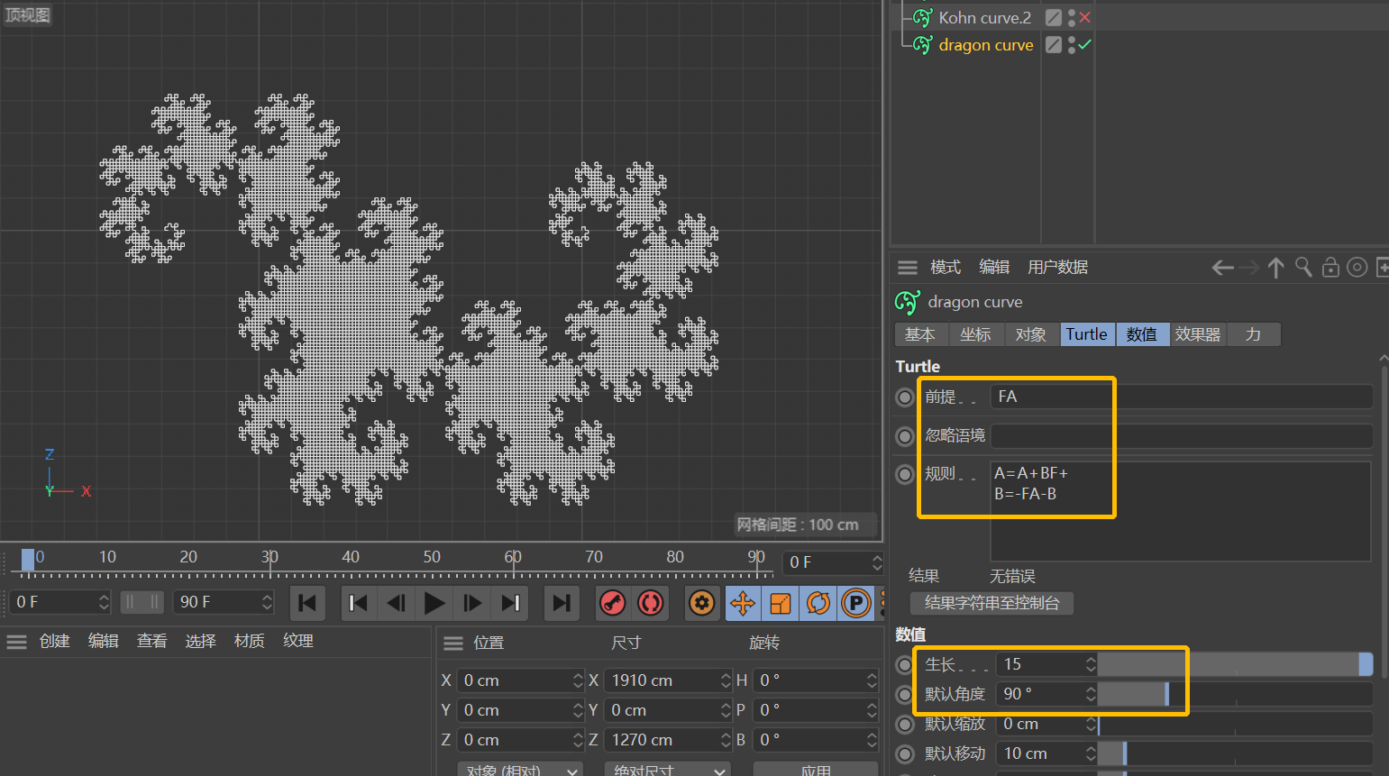Toggle the animation dot beside 忽略语境
Viewport: 1389px width, 776px height.
[x=905, y=436]
